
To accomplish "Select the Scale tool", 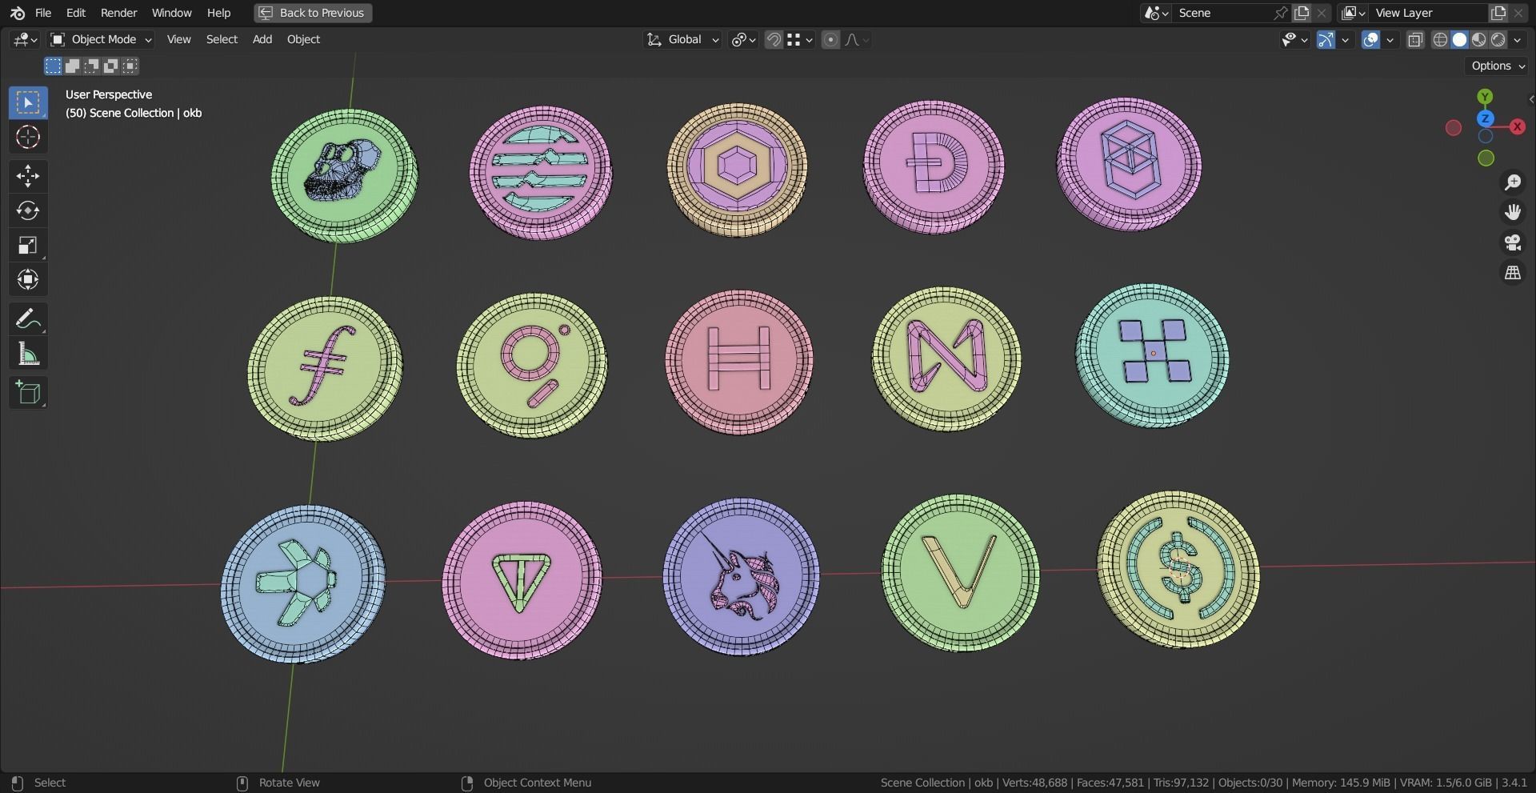I will [28, 245].
